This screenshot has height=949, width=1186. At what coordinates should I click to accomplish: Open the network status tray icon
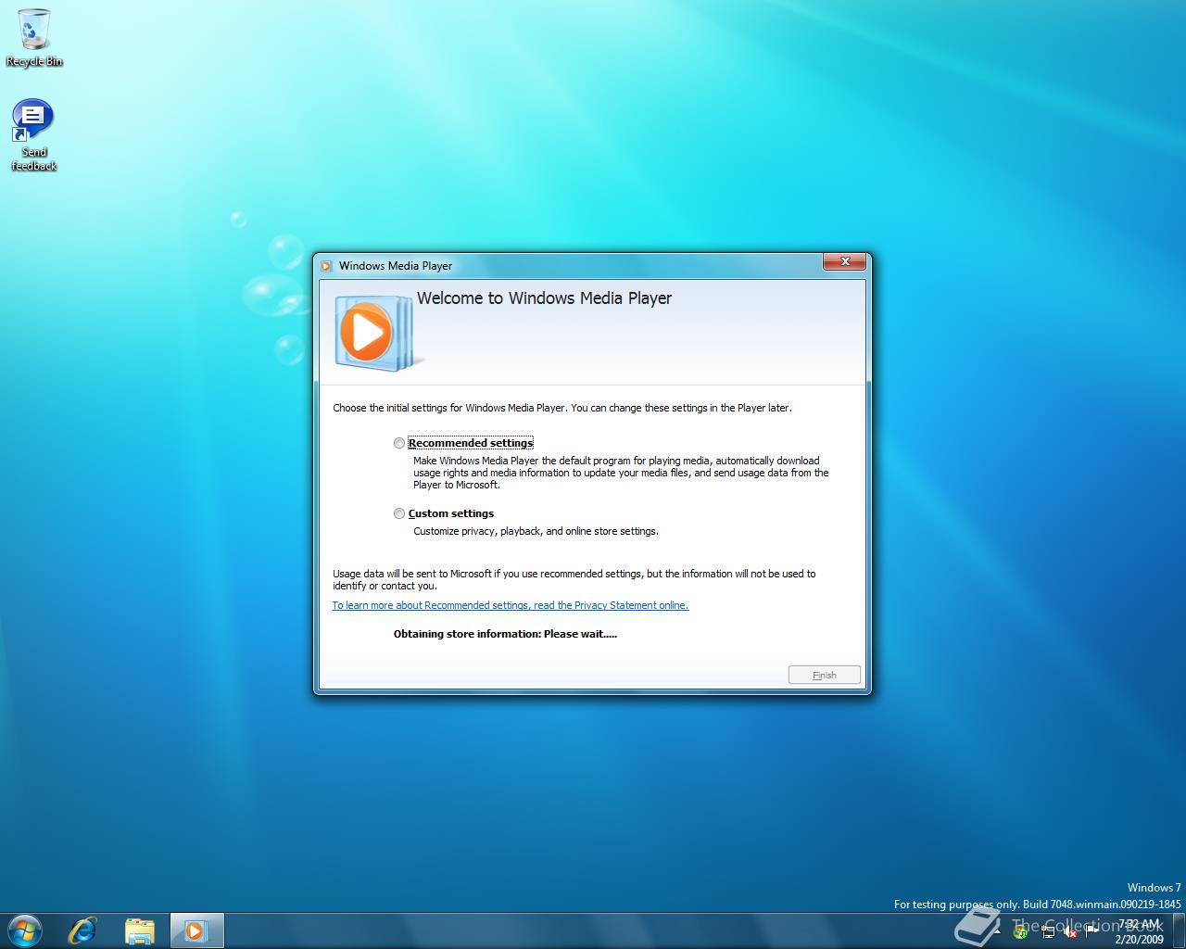[1048, 931]
